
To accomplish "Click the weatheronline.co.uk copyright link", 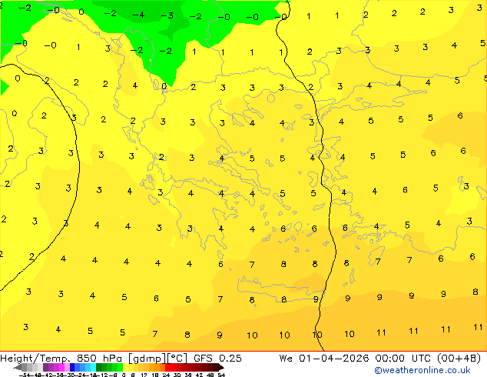I will coord(422,370).
